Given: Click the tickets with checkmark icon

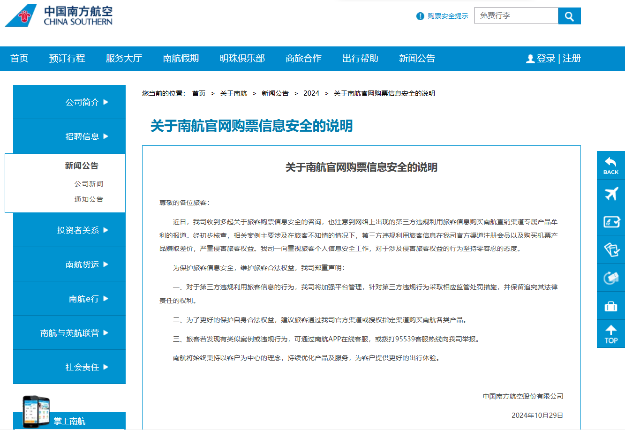Looking at the screenshot, I should point(610,249).
